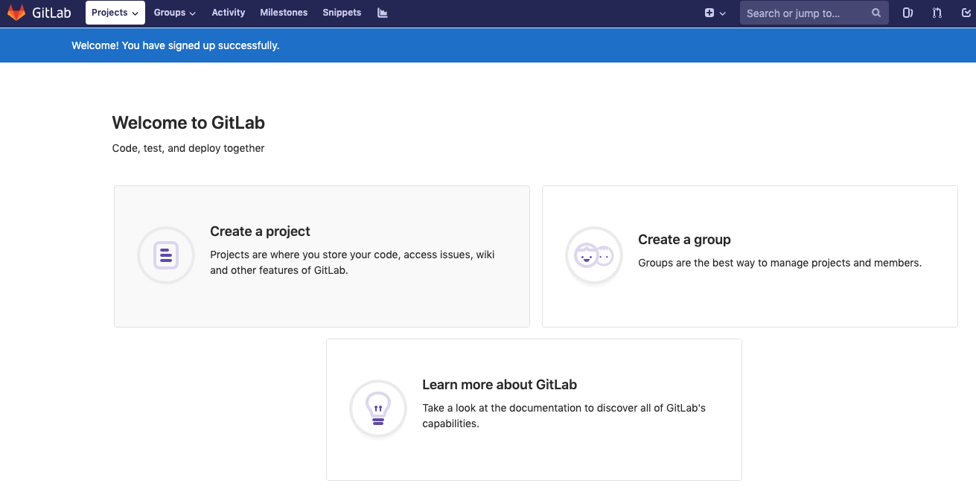Click the Create a project card
Screen dimensions: 976x489
click(322, 256)
